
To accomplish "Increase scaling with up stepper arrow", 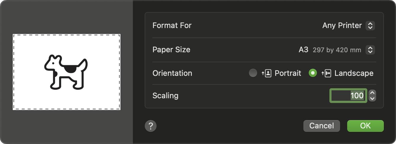I will [373, 93].
